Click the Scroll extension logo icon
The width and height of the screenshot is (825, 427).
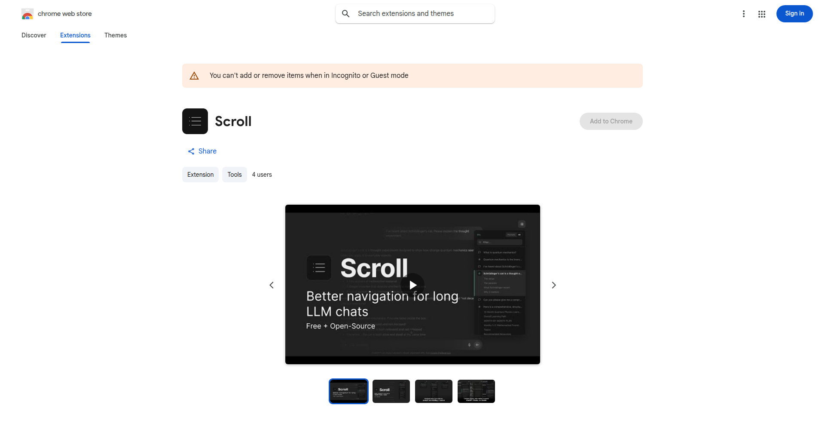[x=195, y=121]
